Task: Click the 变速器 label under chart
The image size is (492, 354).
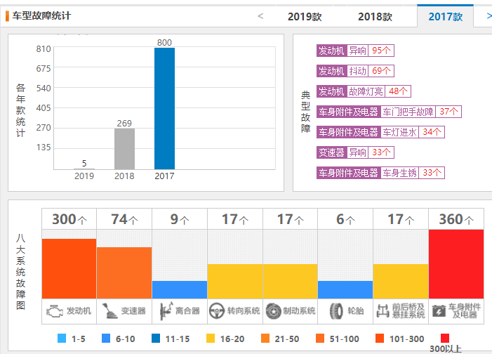Action: [133, 311]
